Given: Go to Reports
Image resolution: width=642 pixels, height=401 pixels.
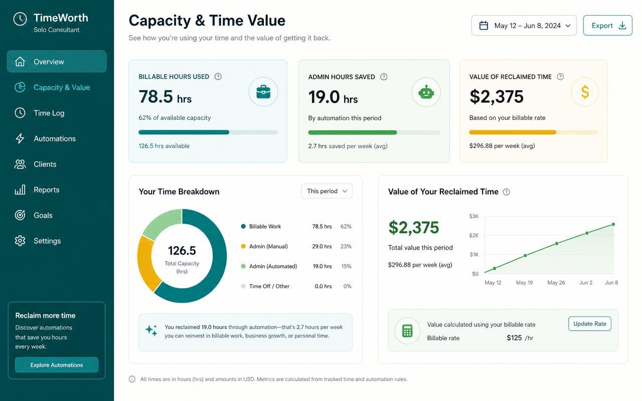Looking at the screenshot, I should click(x=57, y=189).
